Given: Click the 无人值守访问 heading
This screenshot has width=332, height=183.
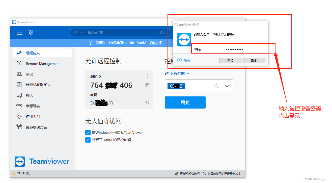Looking at the screenshot, I should (x=103, y=121).
